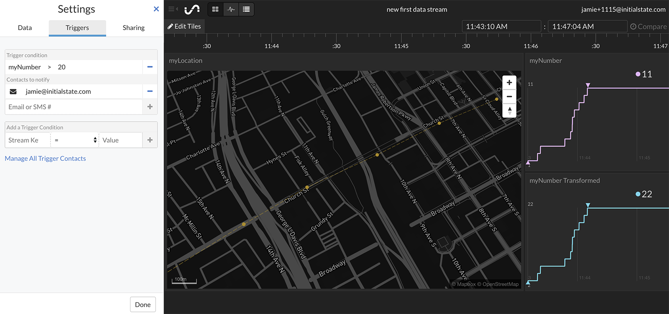This screenshot has width=669, height=314.
Task: Click Edit Tiles button
Action: click(184, 26)
